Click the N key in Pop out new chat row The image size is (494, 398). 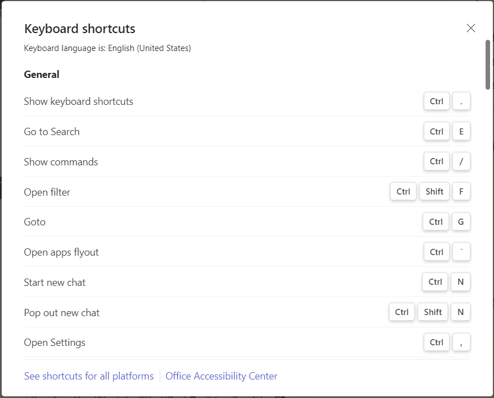(x=461, y=312)
